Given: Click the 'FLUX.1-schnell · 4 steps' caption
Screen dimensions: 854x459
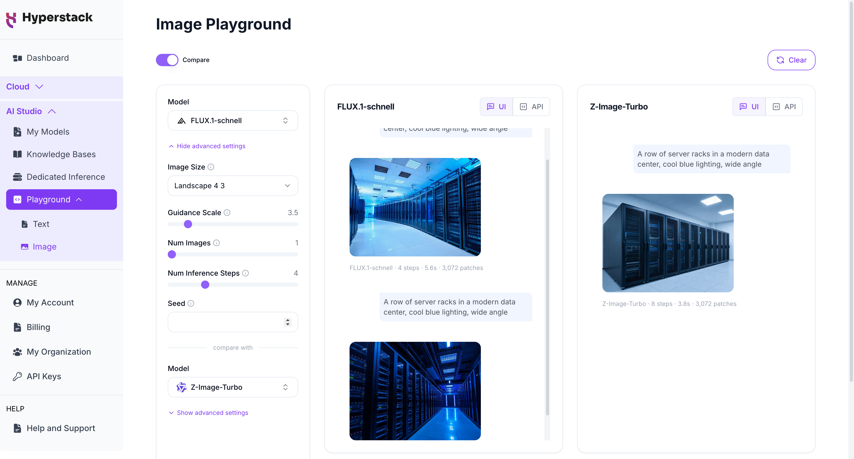Looking at the screenshot, I should [x=416, y=268].
